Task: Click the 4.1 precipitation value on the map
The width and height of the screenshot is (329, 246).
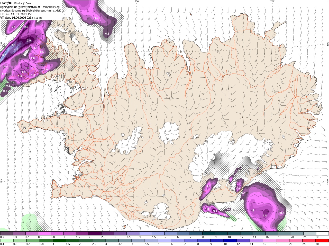Action: pyautogui.click(x=16, y=50)
